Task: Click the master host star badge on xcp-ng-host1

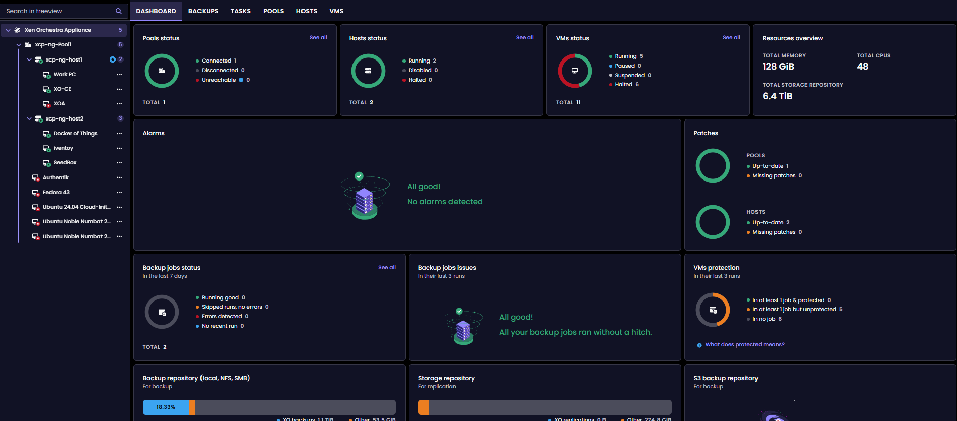Action: point(113,59)
